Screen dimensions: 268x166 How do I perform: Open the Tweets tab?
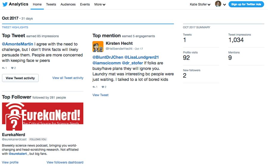(x=51, y=4)
